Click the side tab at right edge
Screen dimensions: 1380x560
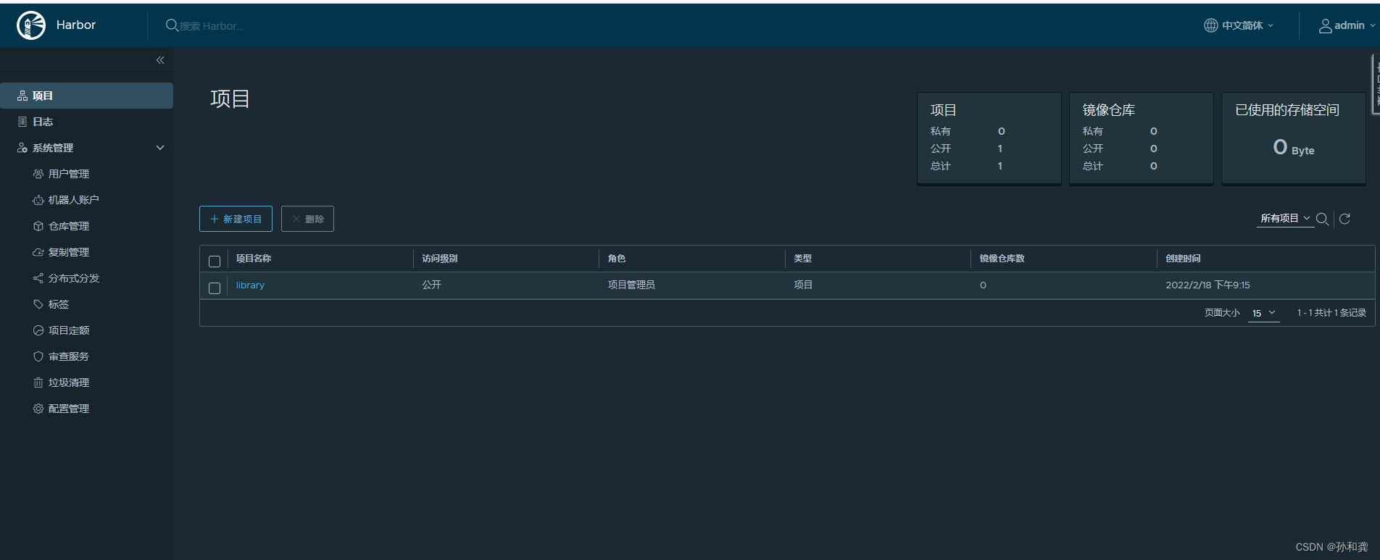point(1375,84)
